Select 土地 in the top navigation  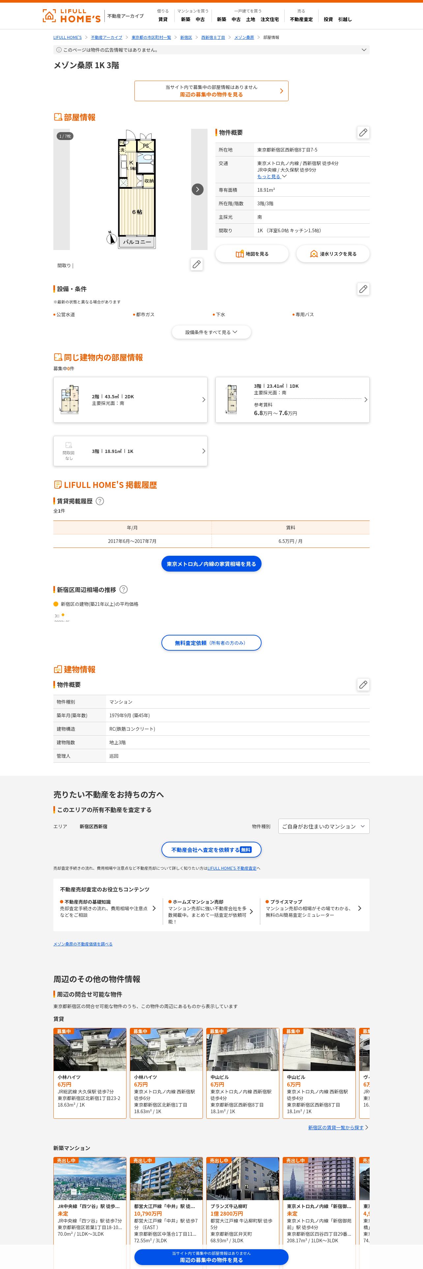tap(251, 20)
